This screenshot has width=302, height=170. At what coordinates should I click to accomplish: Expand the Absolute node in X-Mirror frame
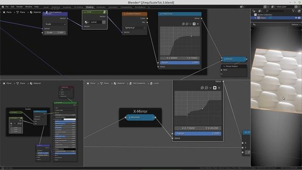click(x=129, y=118)
